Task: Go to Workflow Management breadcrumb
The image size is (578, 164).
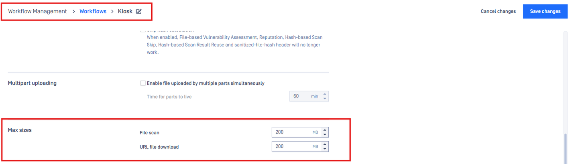Action: coord(37,11)
